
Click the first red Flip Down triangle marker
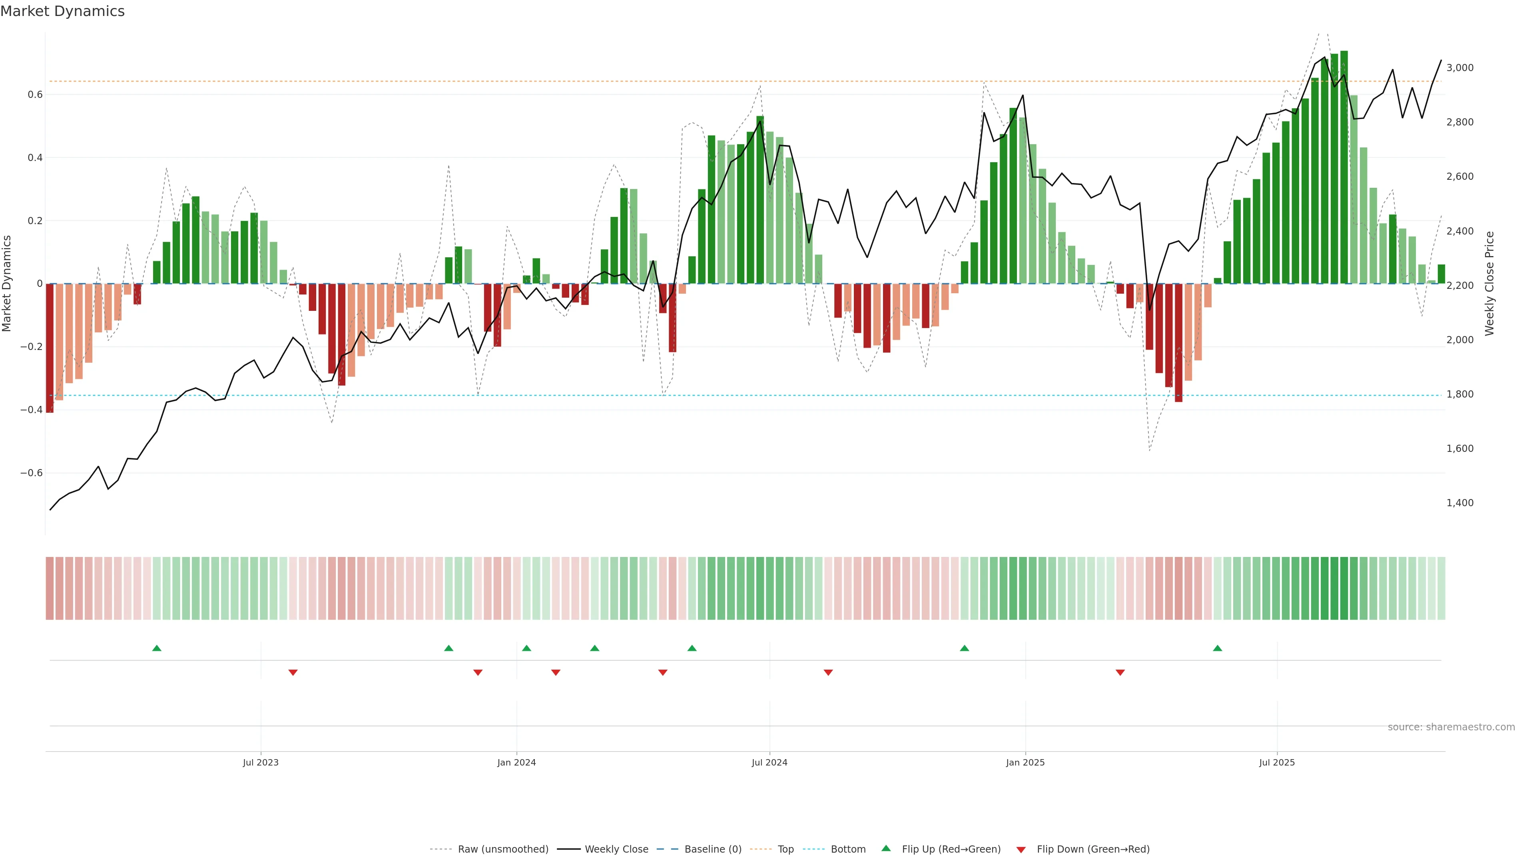coord(293,672)
